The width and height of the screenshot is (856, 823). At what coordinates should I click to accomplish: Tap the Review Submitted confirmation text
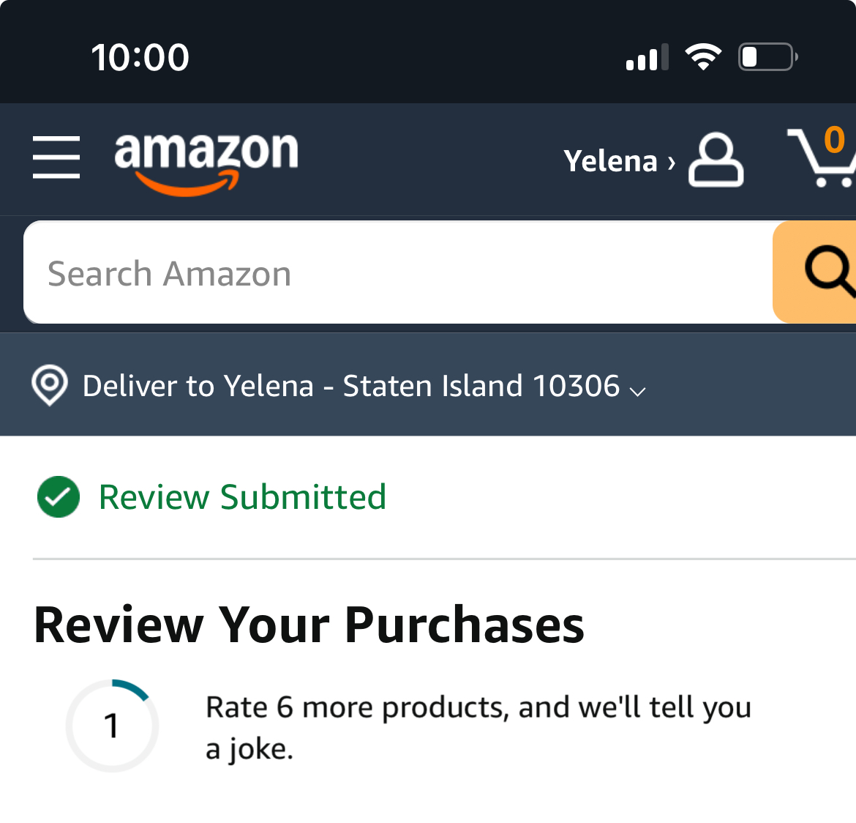point(242,496)
